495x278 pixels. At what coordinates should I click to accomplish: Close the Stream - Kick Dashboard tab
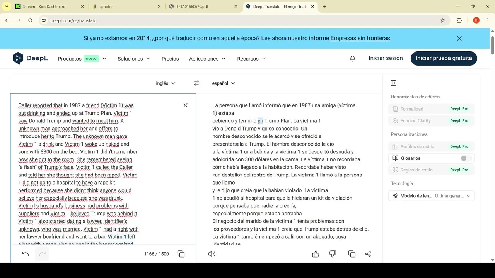coord(82,7)
